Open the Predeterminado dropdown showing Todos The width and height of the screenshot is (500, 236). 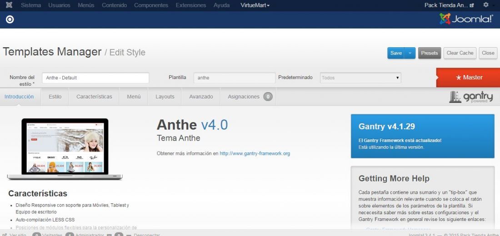[360, 78]
